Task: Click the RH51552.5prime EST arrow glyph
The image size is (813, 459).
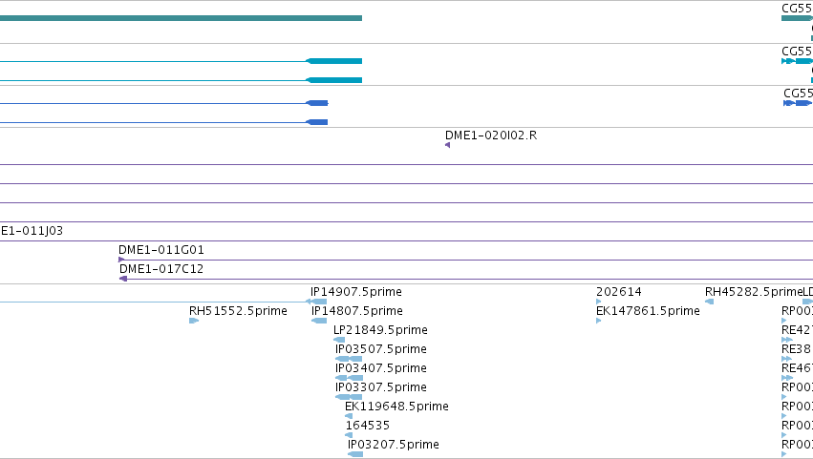Action: click(x=194, y=321)
